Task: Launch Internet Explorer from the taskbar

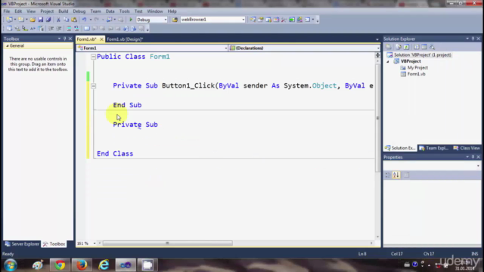Action: coord(104,265)
